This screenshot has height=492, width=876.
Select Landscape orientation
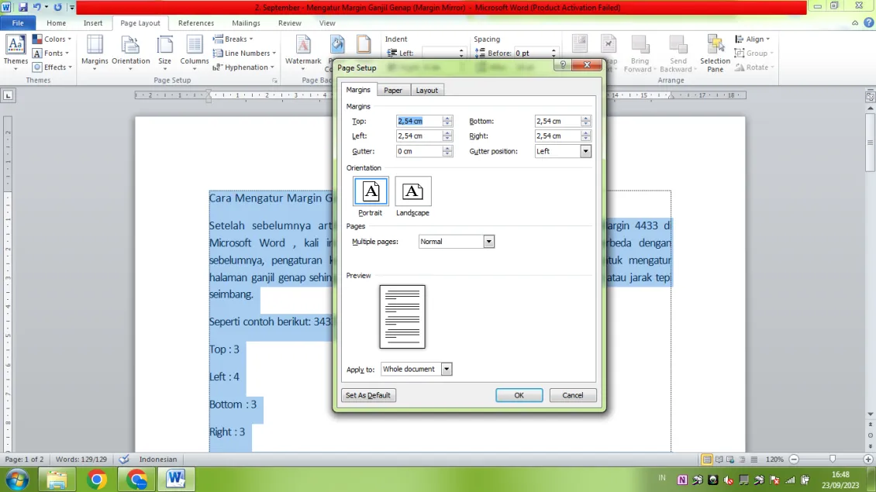coord(412,191)
